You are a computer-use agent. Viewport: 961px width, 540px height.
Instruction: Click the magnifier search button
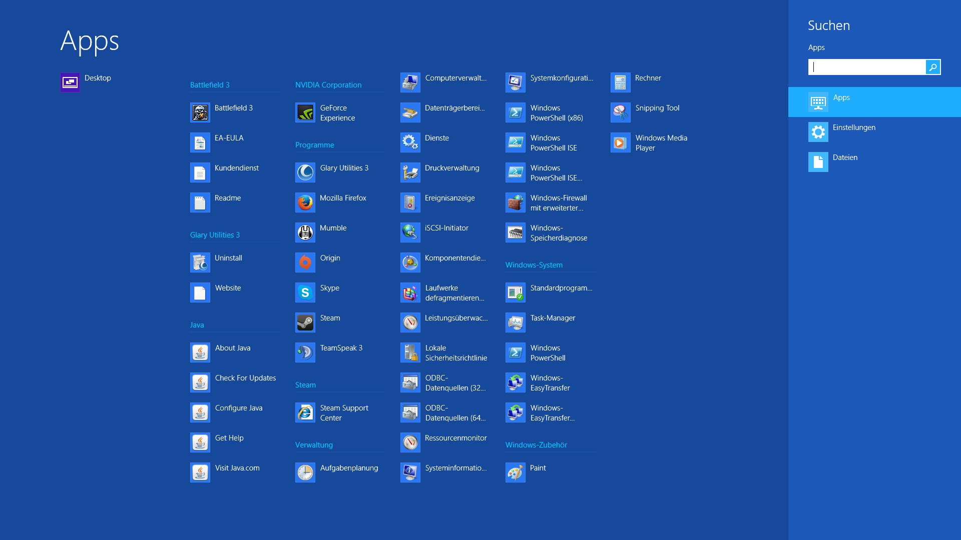point(933,67)
